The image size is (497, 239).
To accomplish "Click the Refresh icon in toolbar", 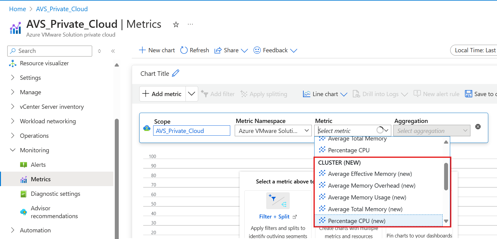I will (184, 50).
